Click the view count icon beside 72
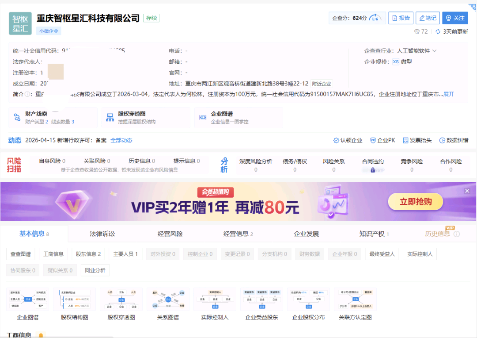The image size is (477, 338). pos(417,32)
